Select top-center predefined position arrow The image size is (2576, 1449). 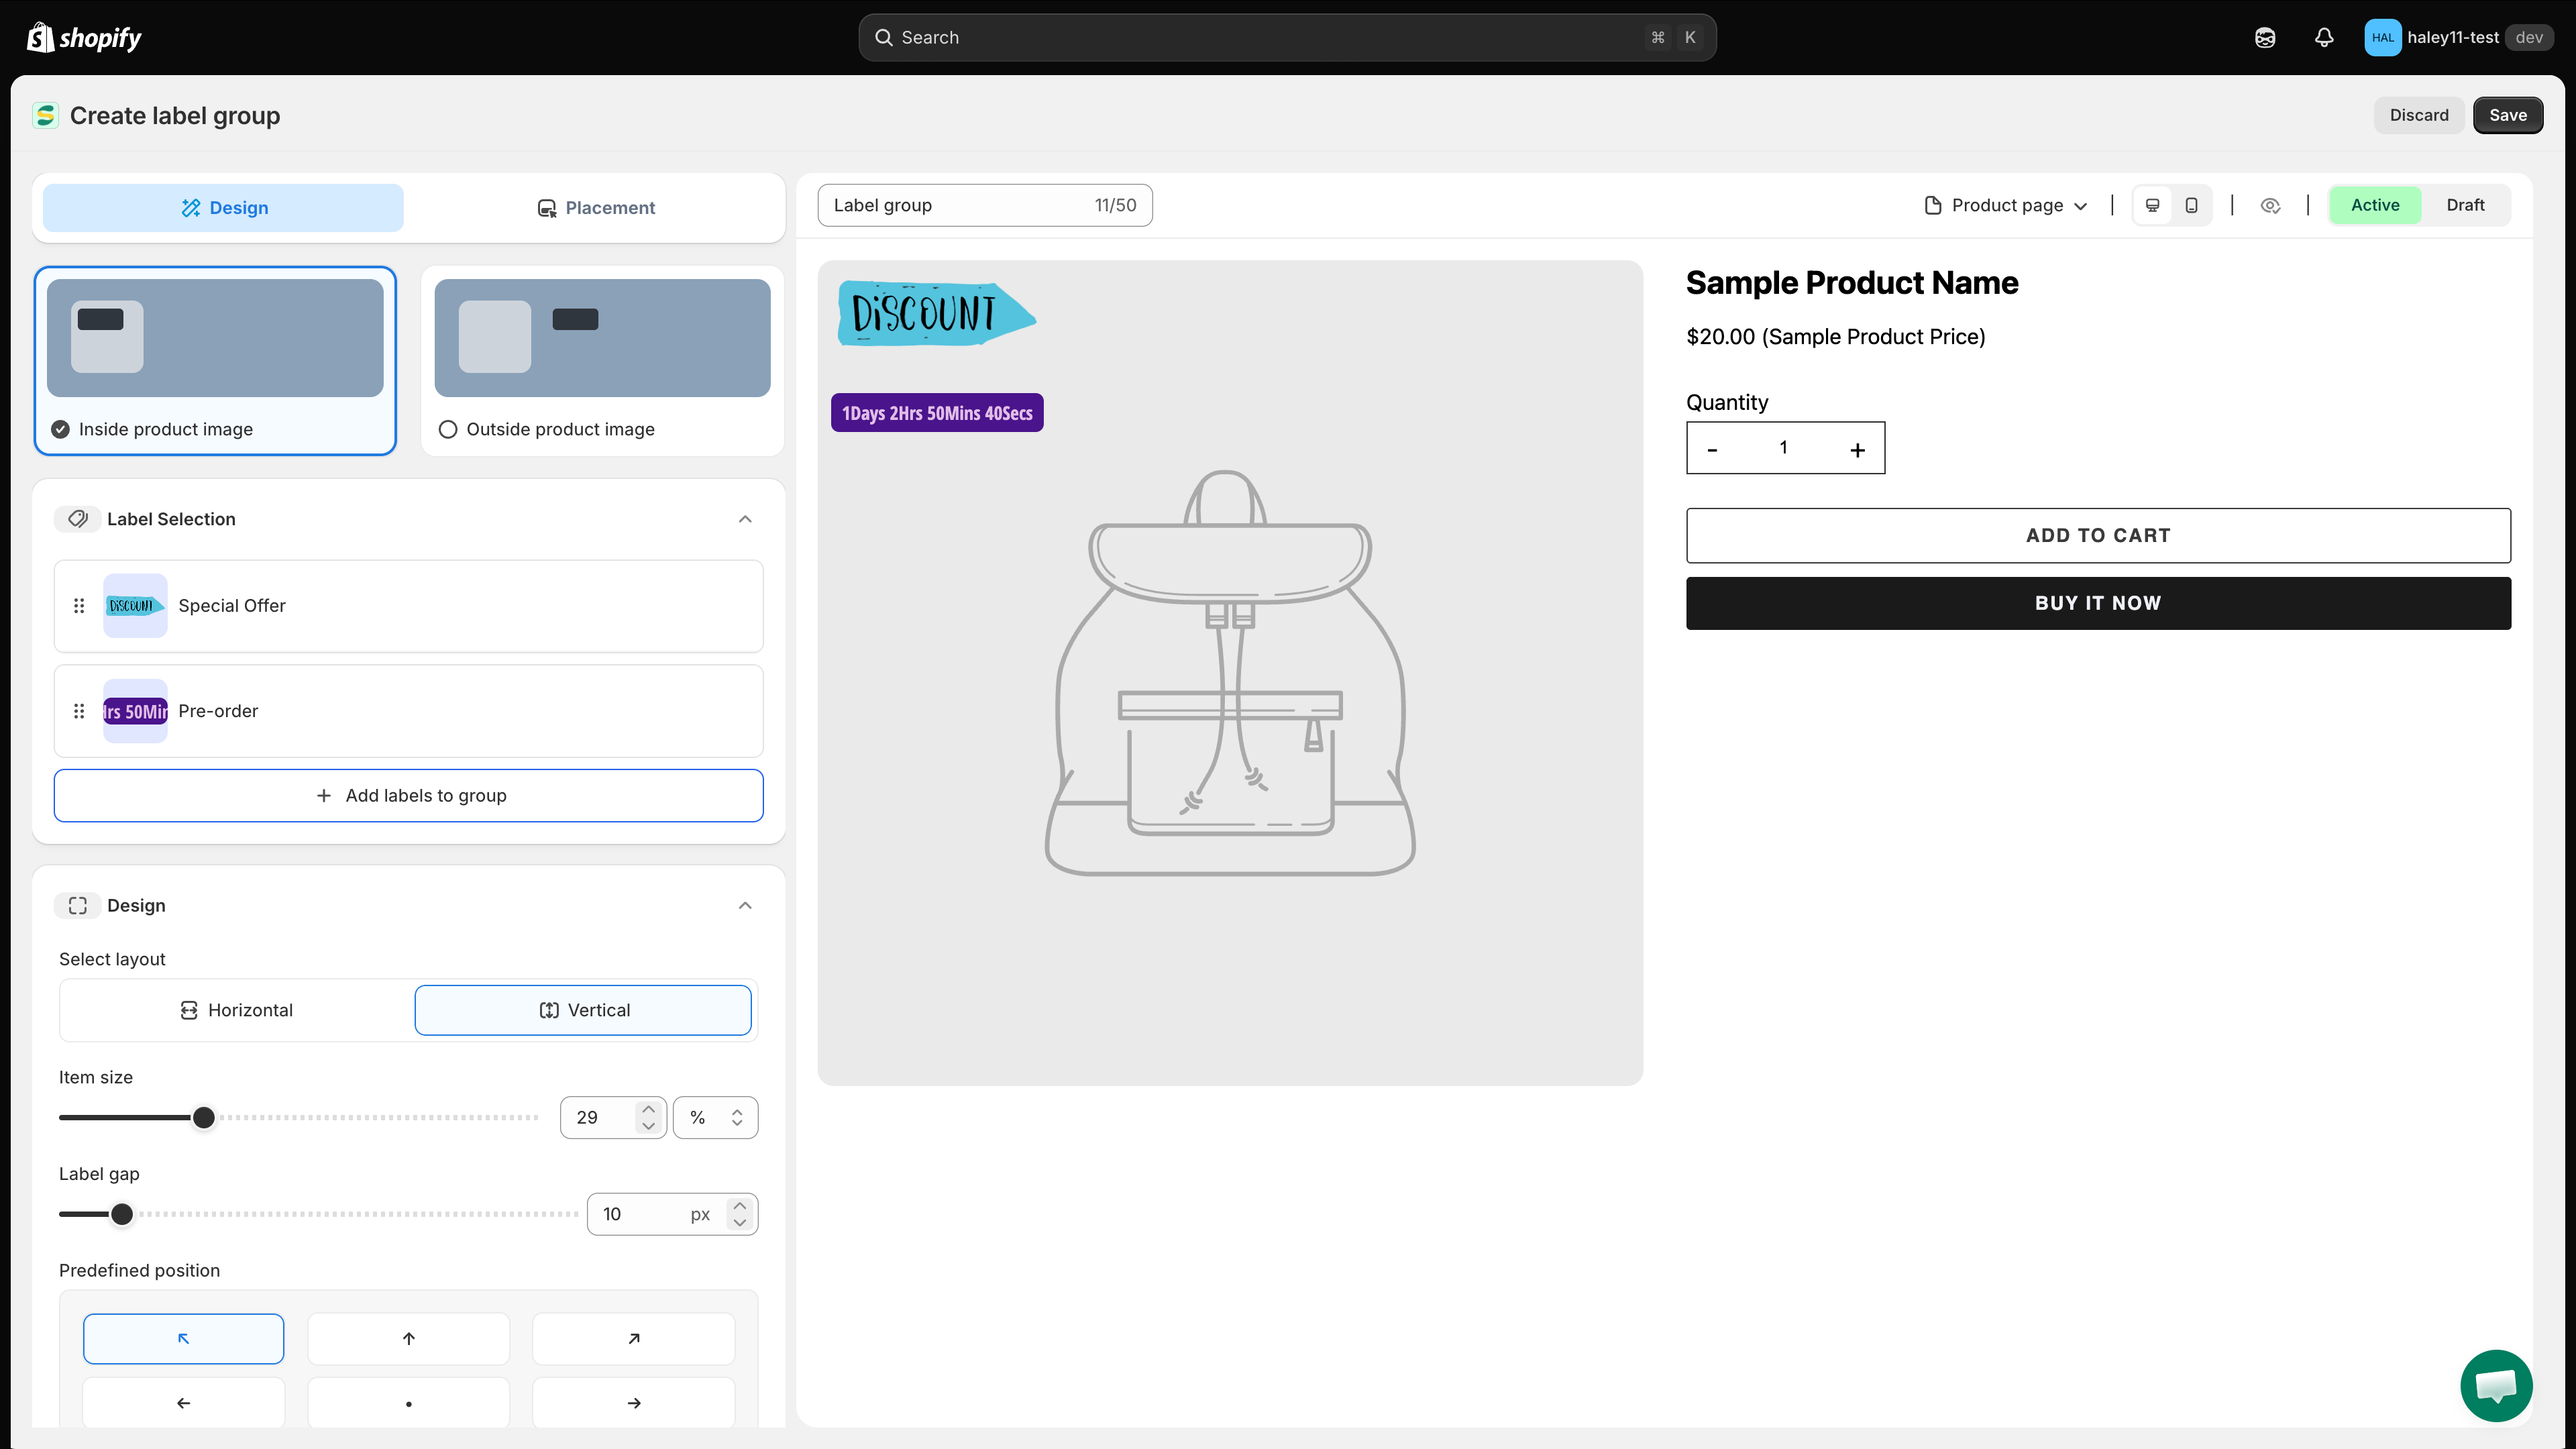point(408,1338)
